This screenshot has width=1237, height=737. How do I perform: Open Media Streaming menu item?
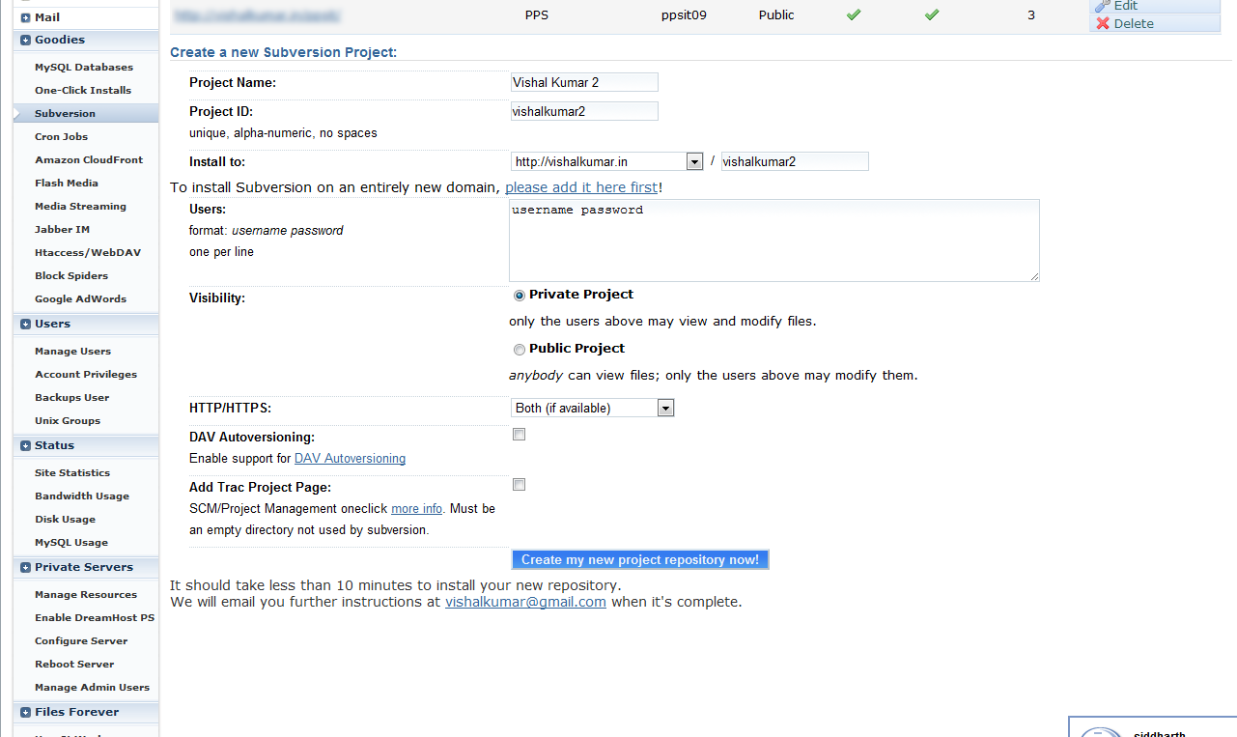coord(80,206)
